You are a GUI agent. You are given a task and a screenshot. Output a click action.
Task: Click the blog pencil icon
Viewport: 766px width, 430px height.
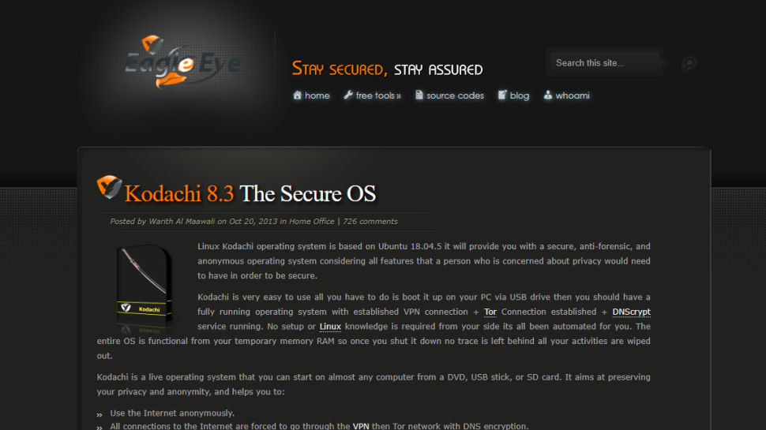click(502, 95)
